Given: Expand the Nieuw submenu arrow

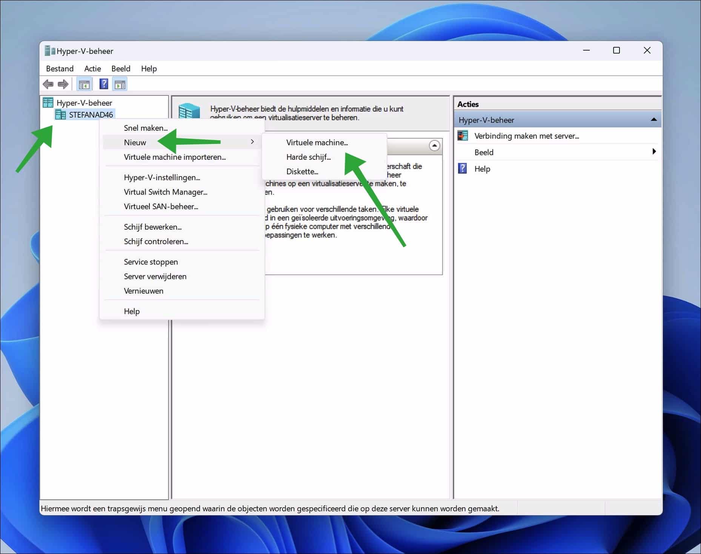Looking at the screenshot, I should [252, 142].
